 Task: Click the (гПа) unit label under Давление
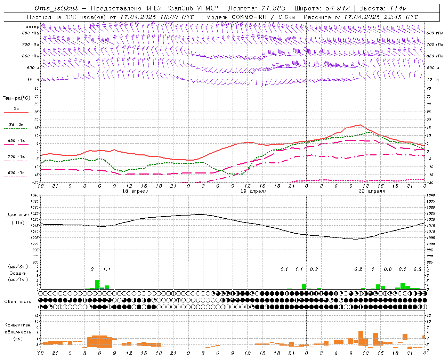click(x=18, y=222)
